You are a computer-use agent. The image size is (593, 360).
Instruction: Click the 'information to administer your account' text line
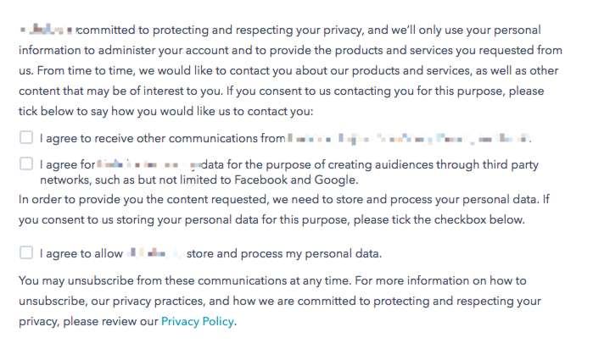[x=290, y=51]
